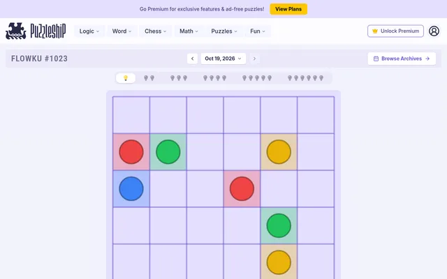
Task: Open Browse Archives link
Action: [x=402, y=59]
